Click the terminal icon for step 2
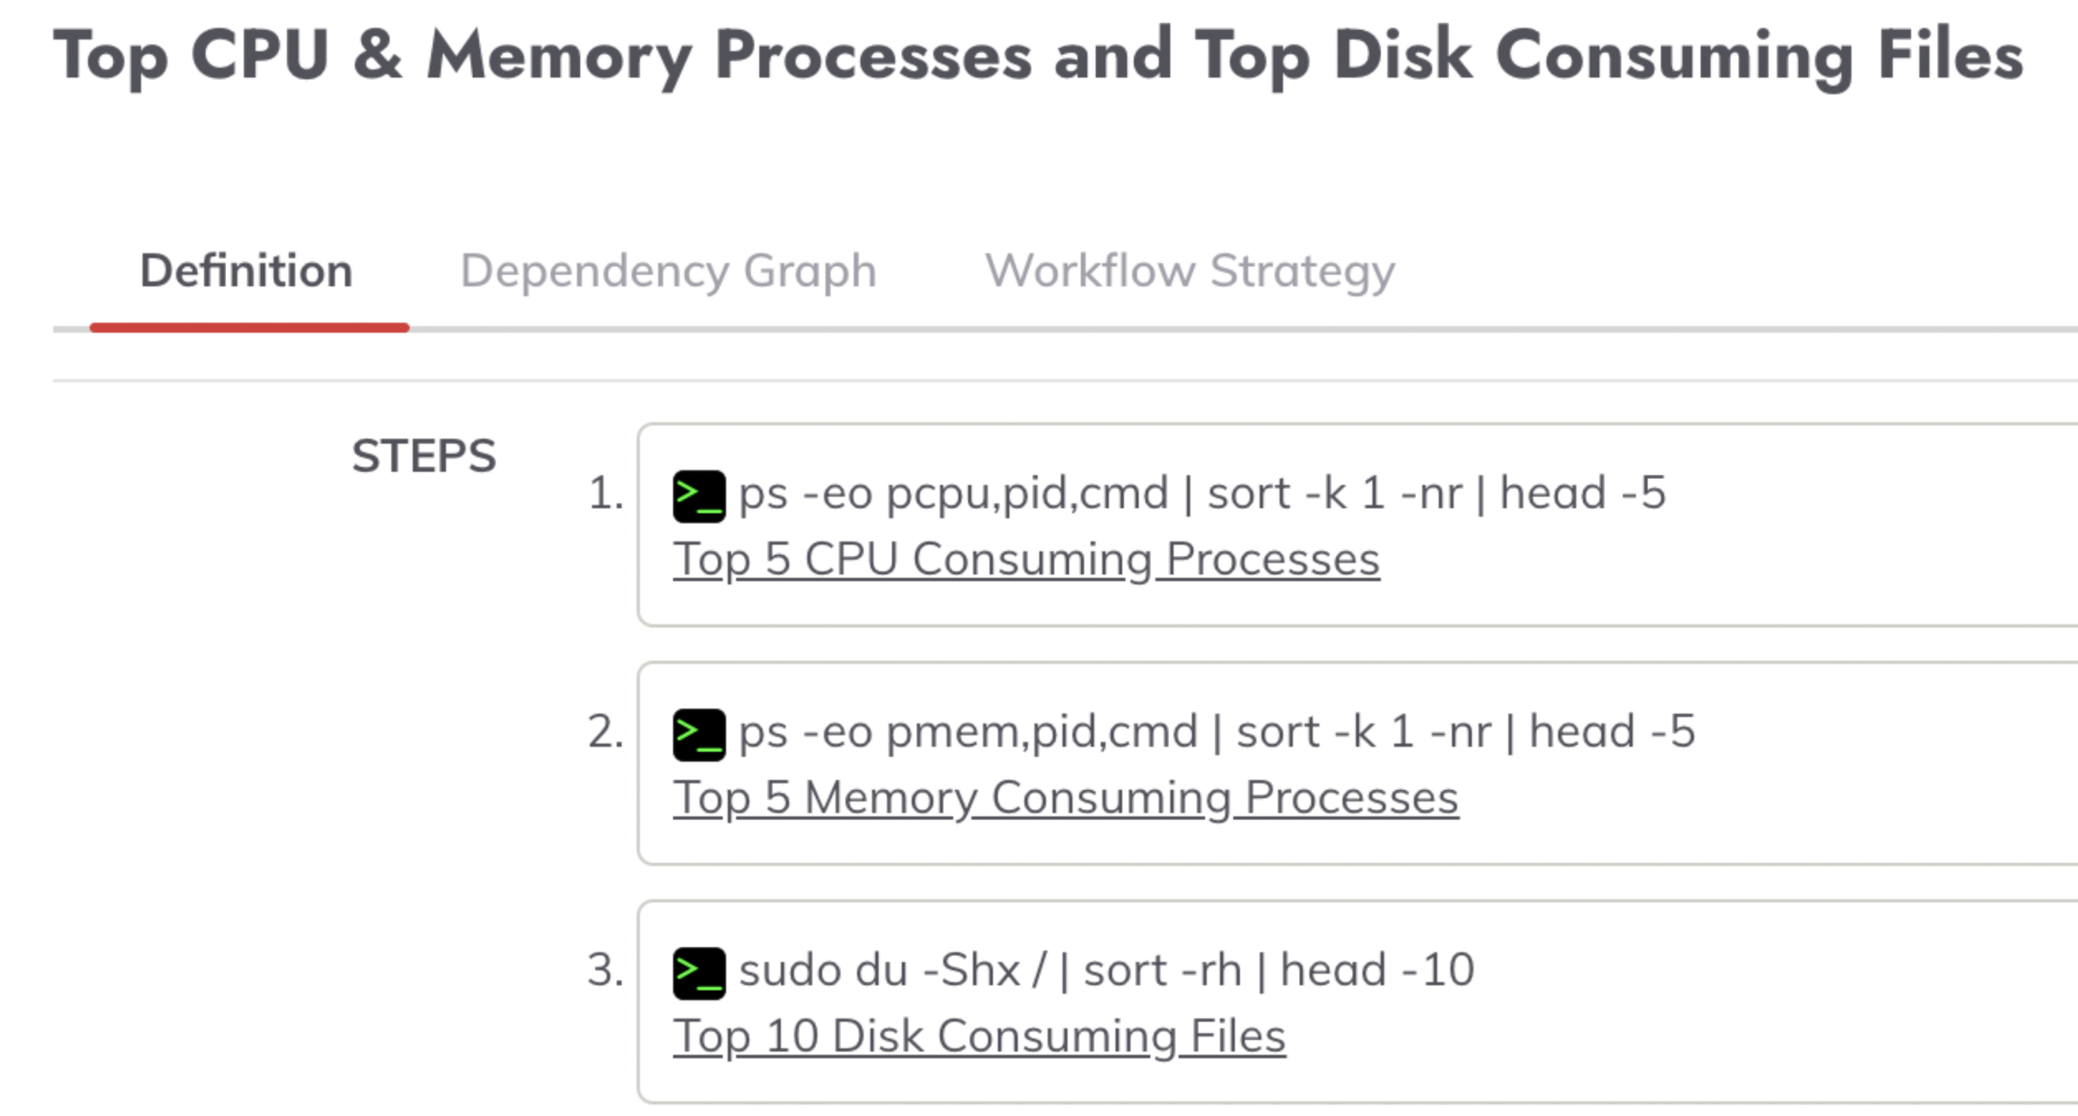 pos(698,735)
